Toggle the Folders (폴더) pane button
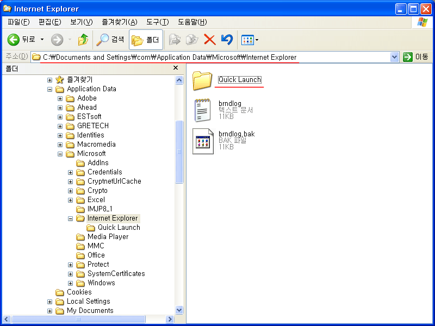Screen dimensions: 435x326 146,40
